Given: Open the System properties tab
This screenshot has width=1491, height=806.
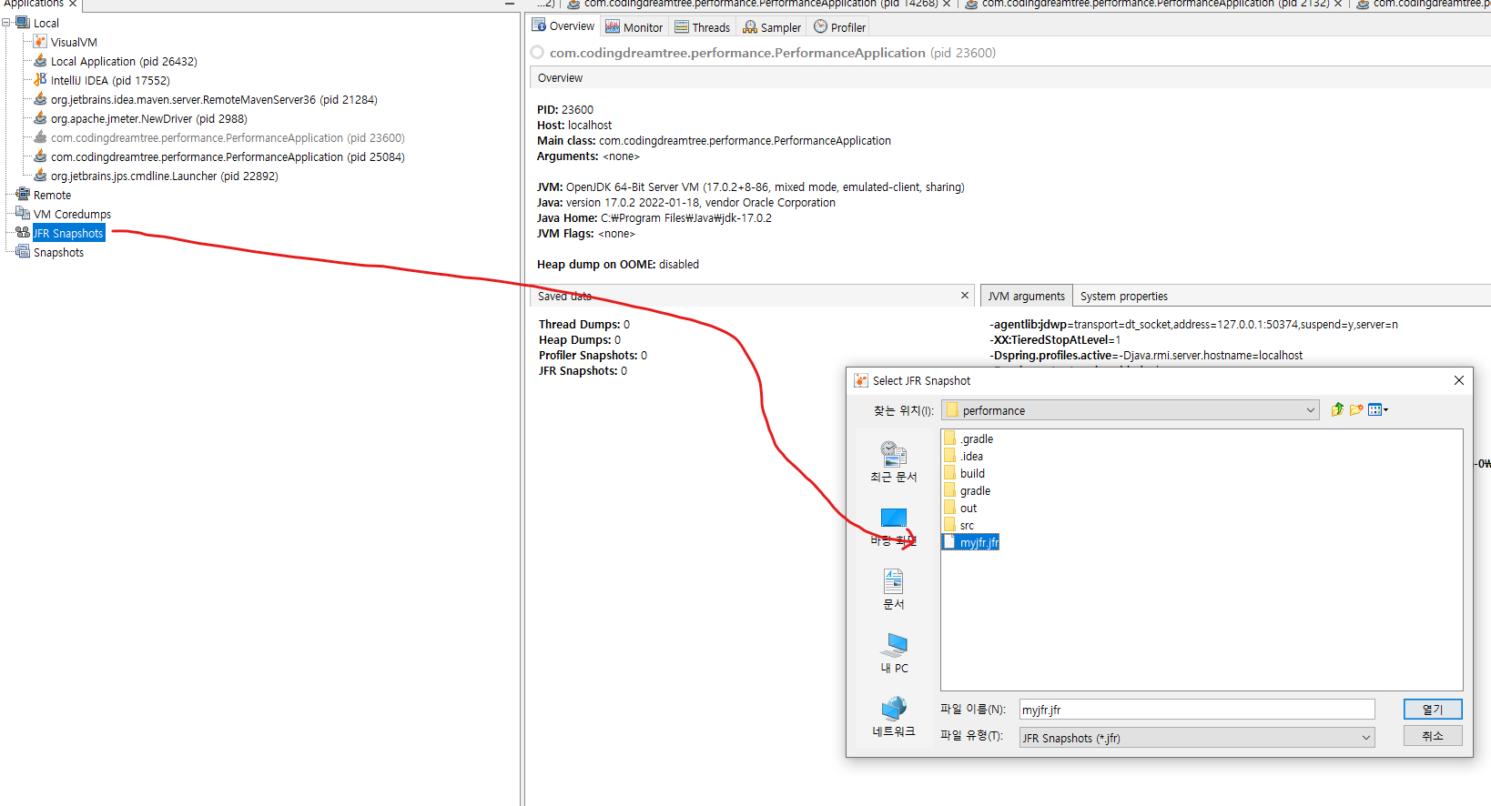Looking at the screenshot, I should click(1123, 297).
